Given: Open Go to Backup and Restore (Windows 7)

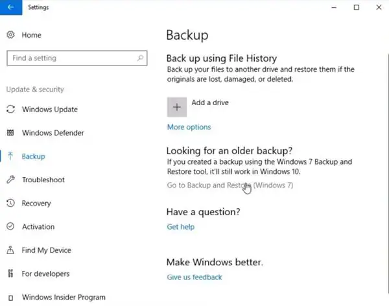Looking at the screenshot, I should click(x=230, y=185).
